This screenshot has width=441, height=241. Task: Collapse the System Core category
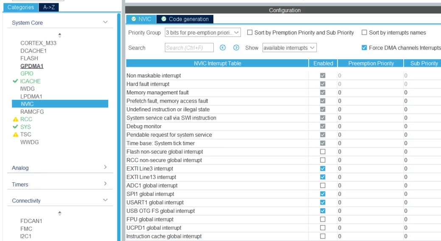pyautogui.click(x=105, y=22)
